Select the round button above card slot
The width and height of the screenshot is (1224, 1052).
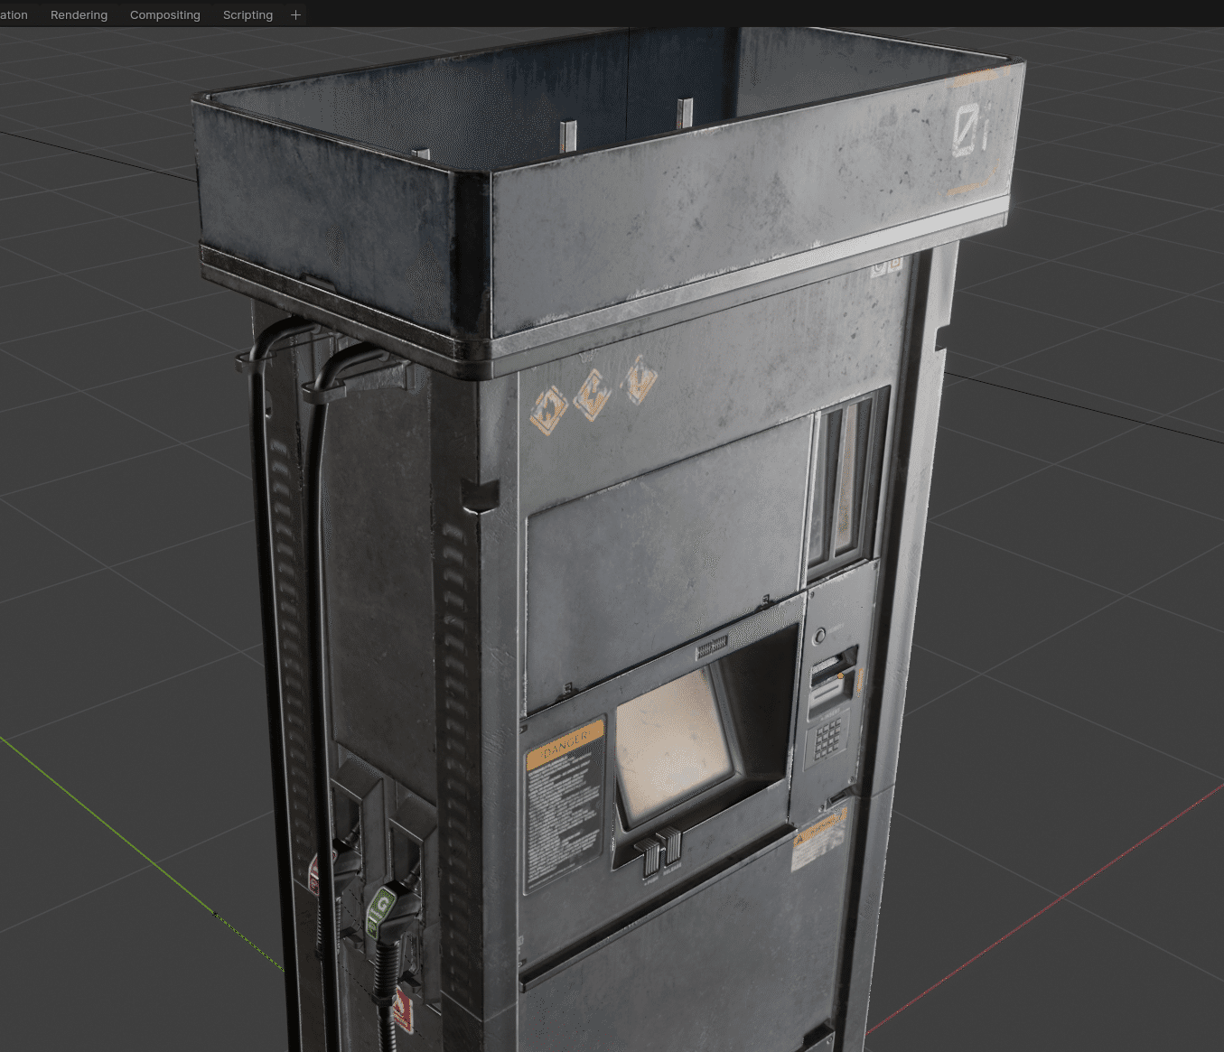pos(819,636)
